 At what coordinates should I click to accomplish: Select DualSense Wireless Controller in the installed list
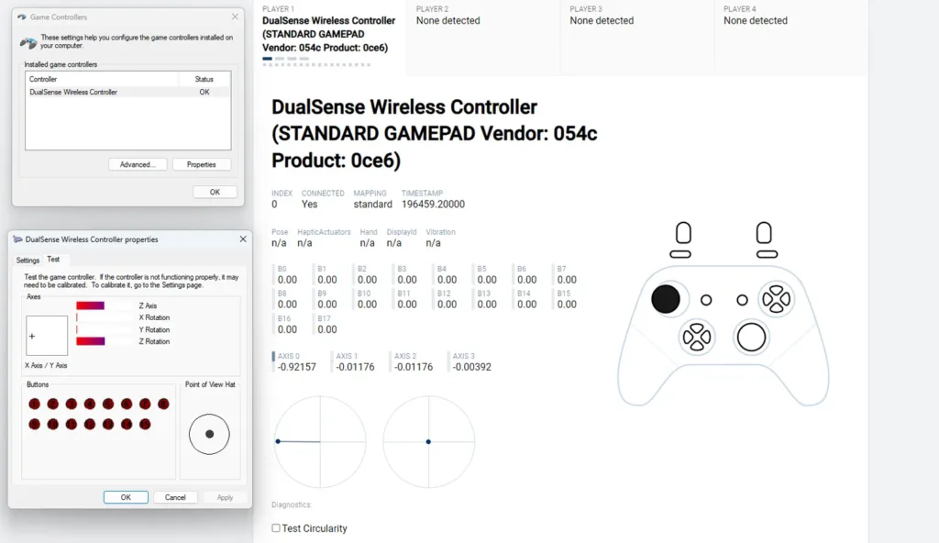(x=127, y=93)
